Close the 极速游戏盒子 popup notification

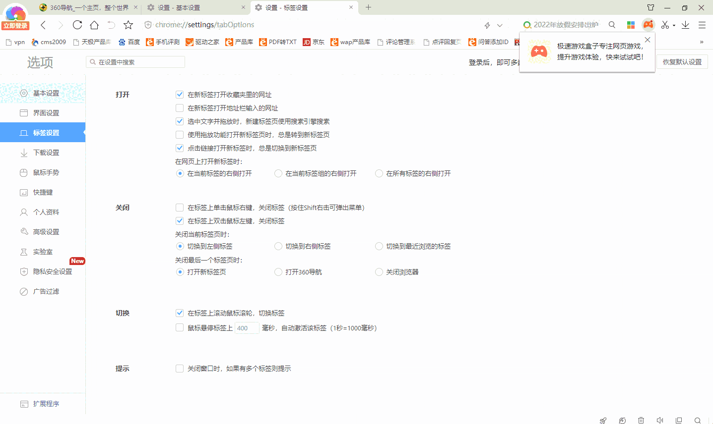click(647, 40)
